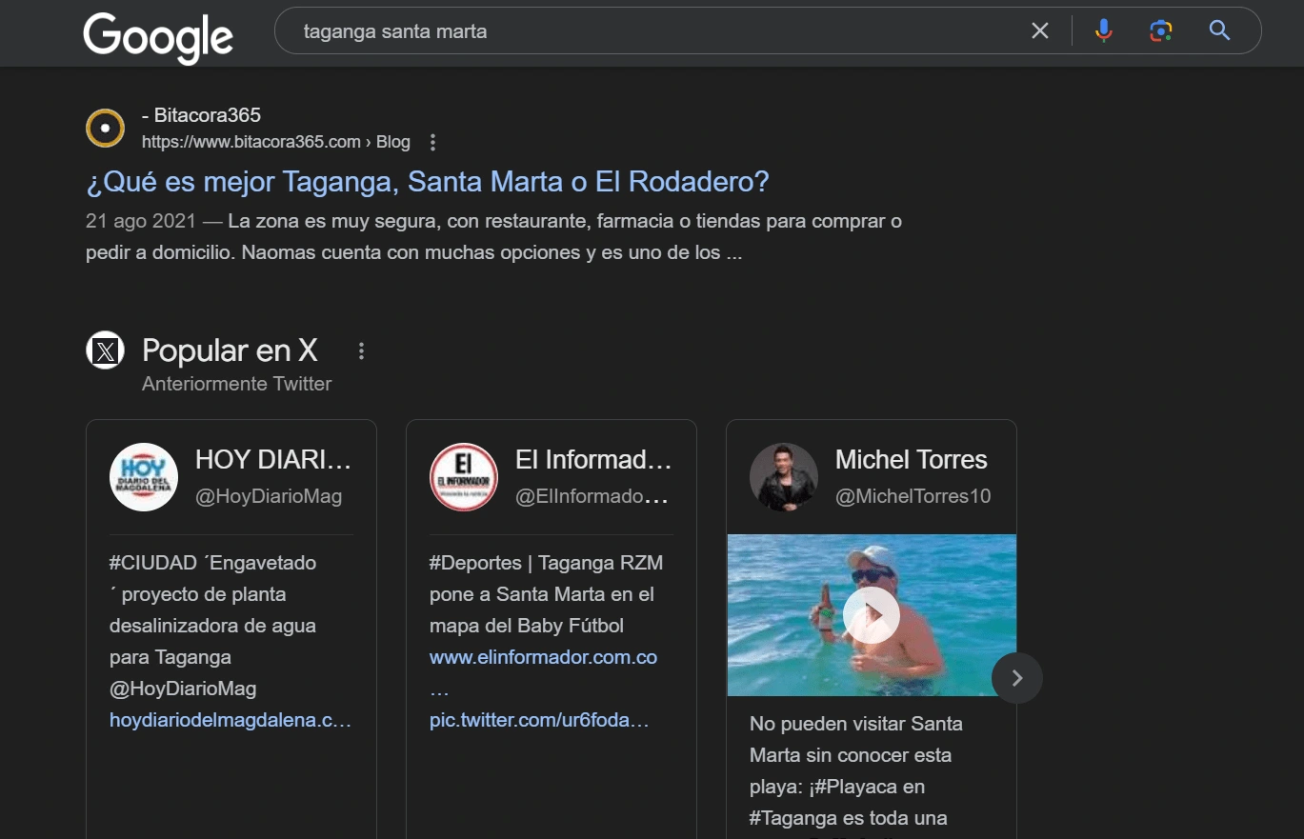This screenshot has height=839, width=1304.
Task: Click the Google logo
Action: [x=158, y=38]
